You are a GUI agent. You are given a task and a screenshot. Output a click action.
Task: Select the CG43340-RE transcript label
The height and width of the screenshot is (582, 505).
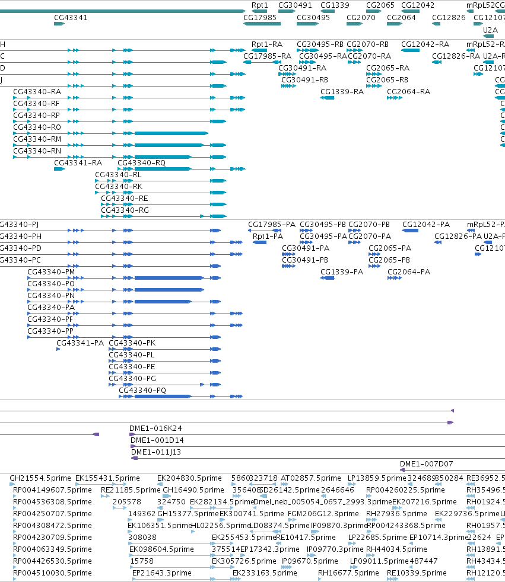[x=125, y=199]
